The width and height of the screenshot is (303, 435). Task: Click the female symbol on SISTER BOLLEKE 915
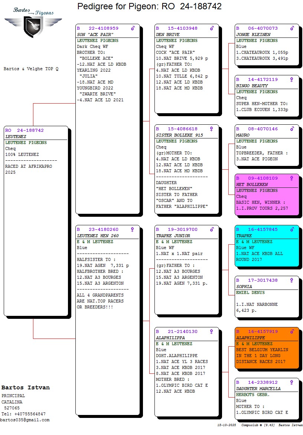[x=212, y=129]
